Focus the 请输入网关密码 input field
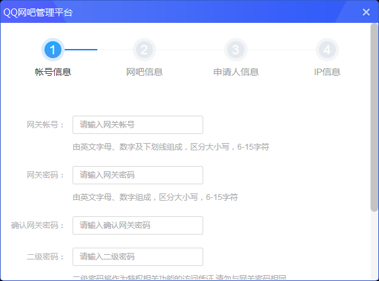Screen dimensions: 379x281 click(x=138, y=175)
